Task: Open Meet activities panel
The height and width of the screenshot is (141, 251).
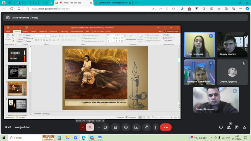Action: click(244, 127)
